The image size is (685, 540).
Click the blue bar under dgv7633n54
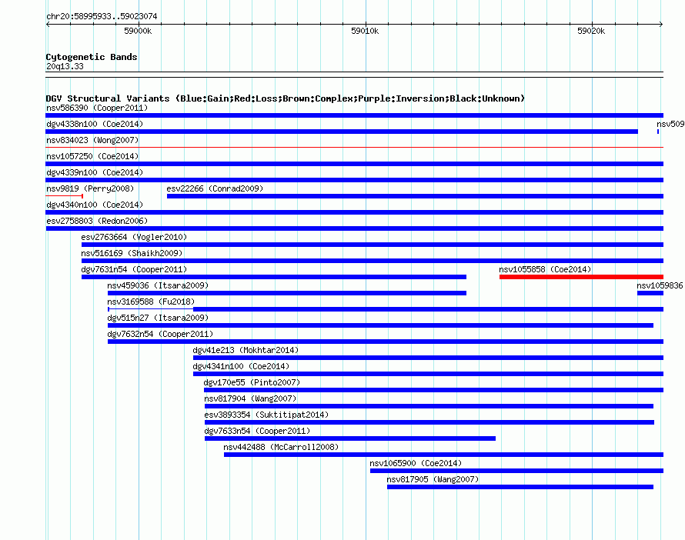tap(350, 438)
